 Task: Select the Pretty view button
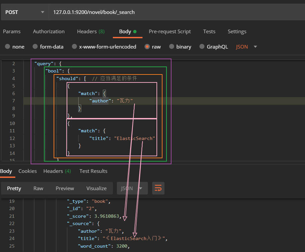coord(14,188)
